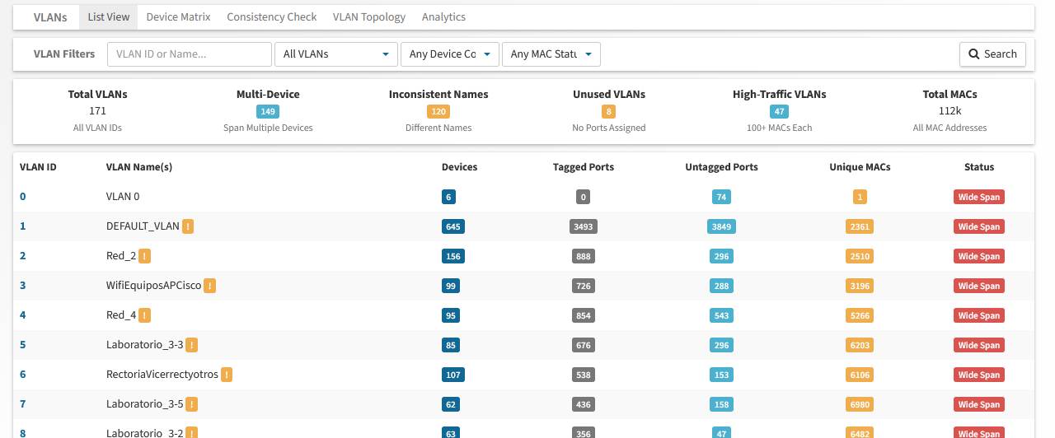Screen dimensions: 1055x438
Task: Click warning icon beside RectoriaVicerrectyotros
Action: tap(227, 375)
